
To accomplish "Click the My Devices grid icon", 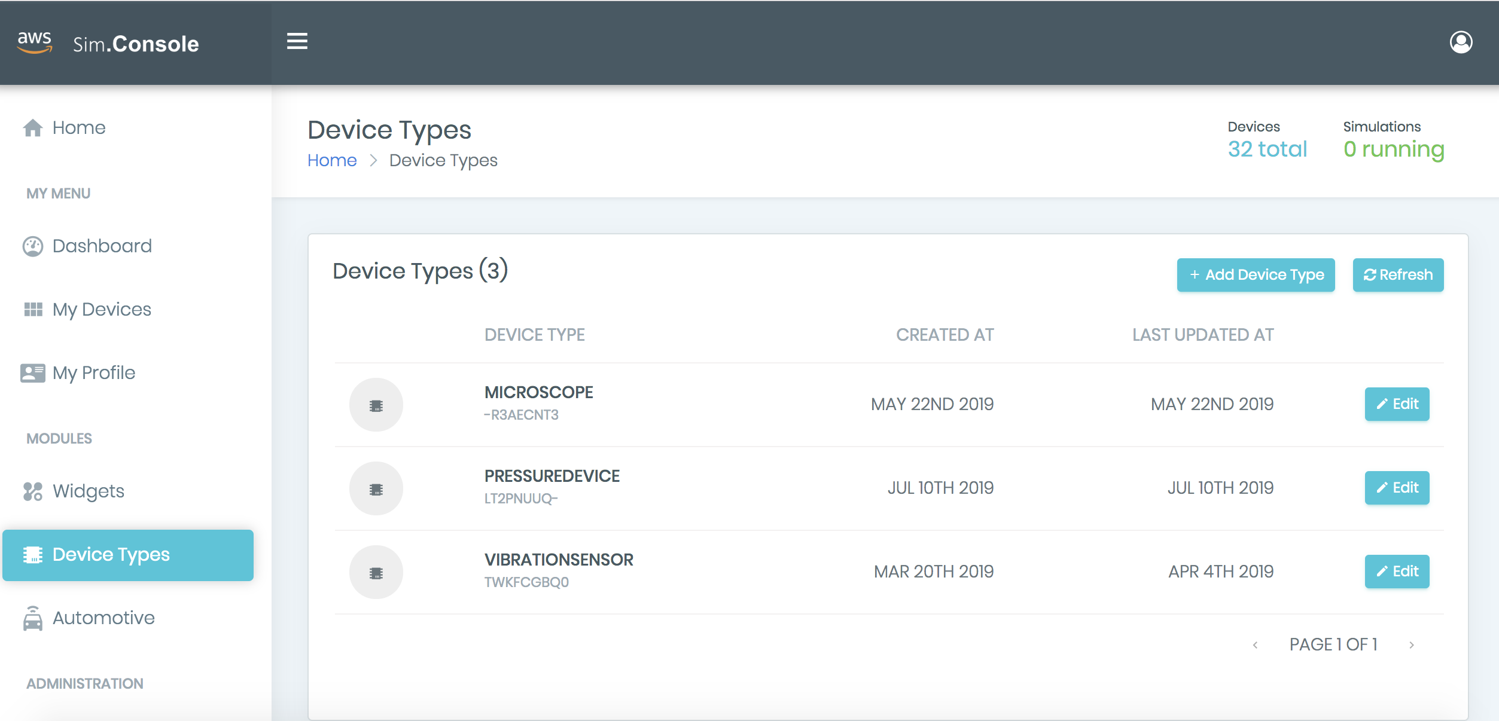I will click(x=33, y=309).
